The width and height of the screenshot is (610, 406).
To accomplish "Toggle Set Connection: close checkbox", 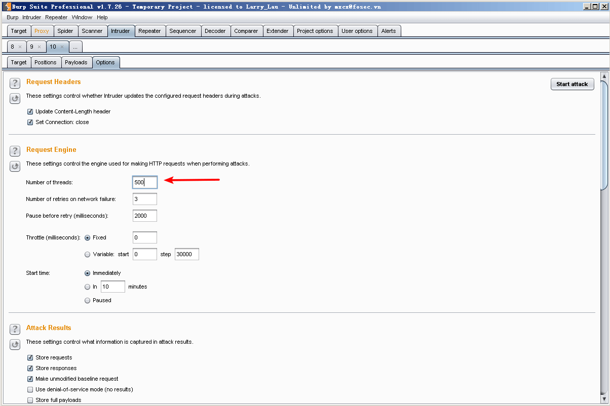I will coord(30,122).
